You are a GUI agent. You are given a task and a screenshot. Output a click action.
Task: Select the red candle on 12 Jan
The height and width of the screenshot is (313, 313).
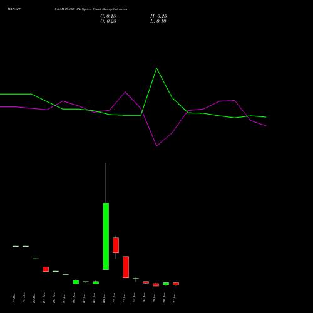(116, 245)
